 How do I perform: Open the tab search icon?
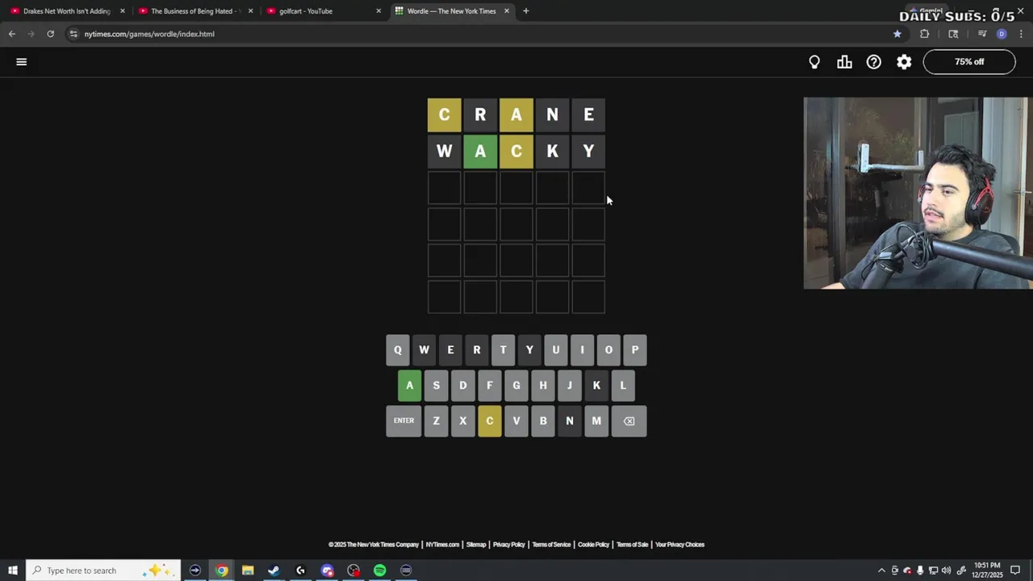pyautogui.click(x=953, y=34)
